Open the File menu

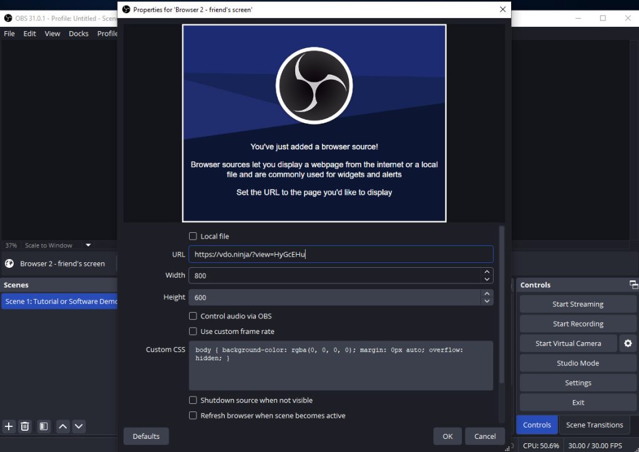click(9, 34)
